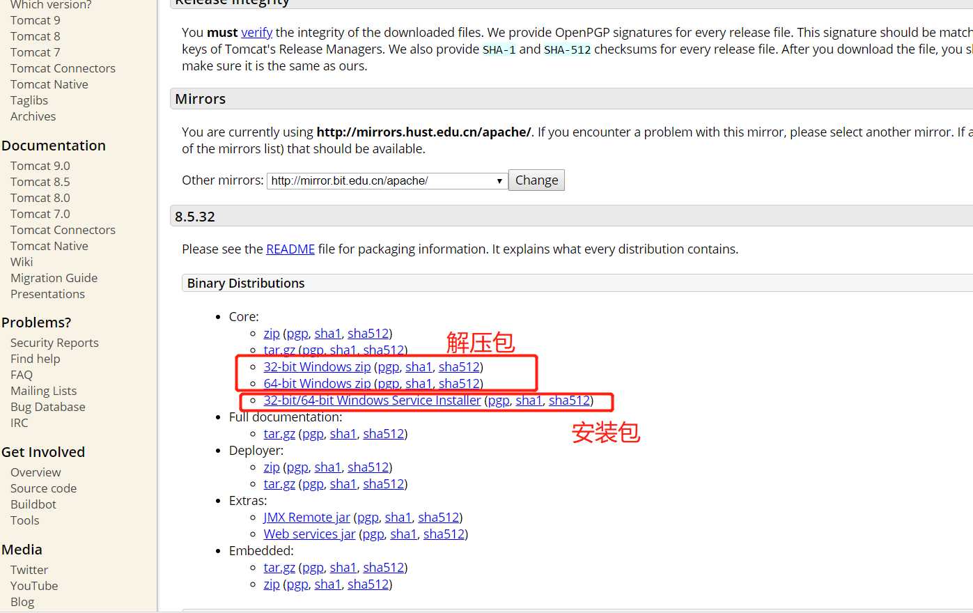Image resolution: width=973 pixels, height=613 pixels.
Task: Open Tomcat 7 download page in sidebar
Action: [35, 52]
